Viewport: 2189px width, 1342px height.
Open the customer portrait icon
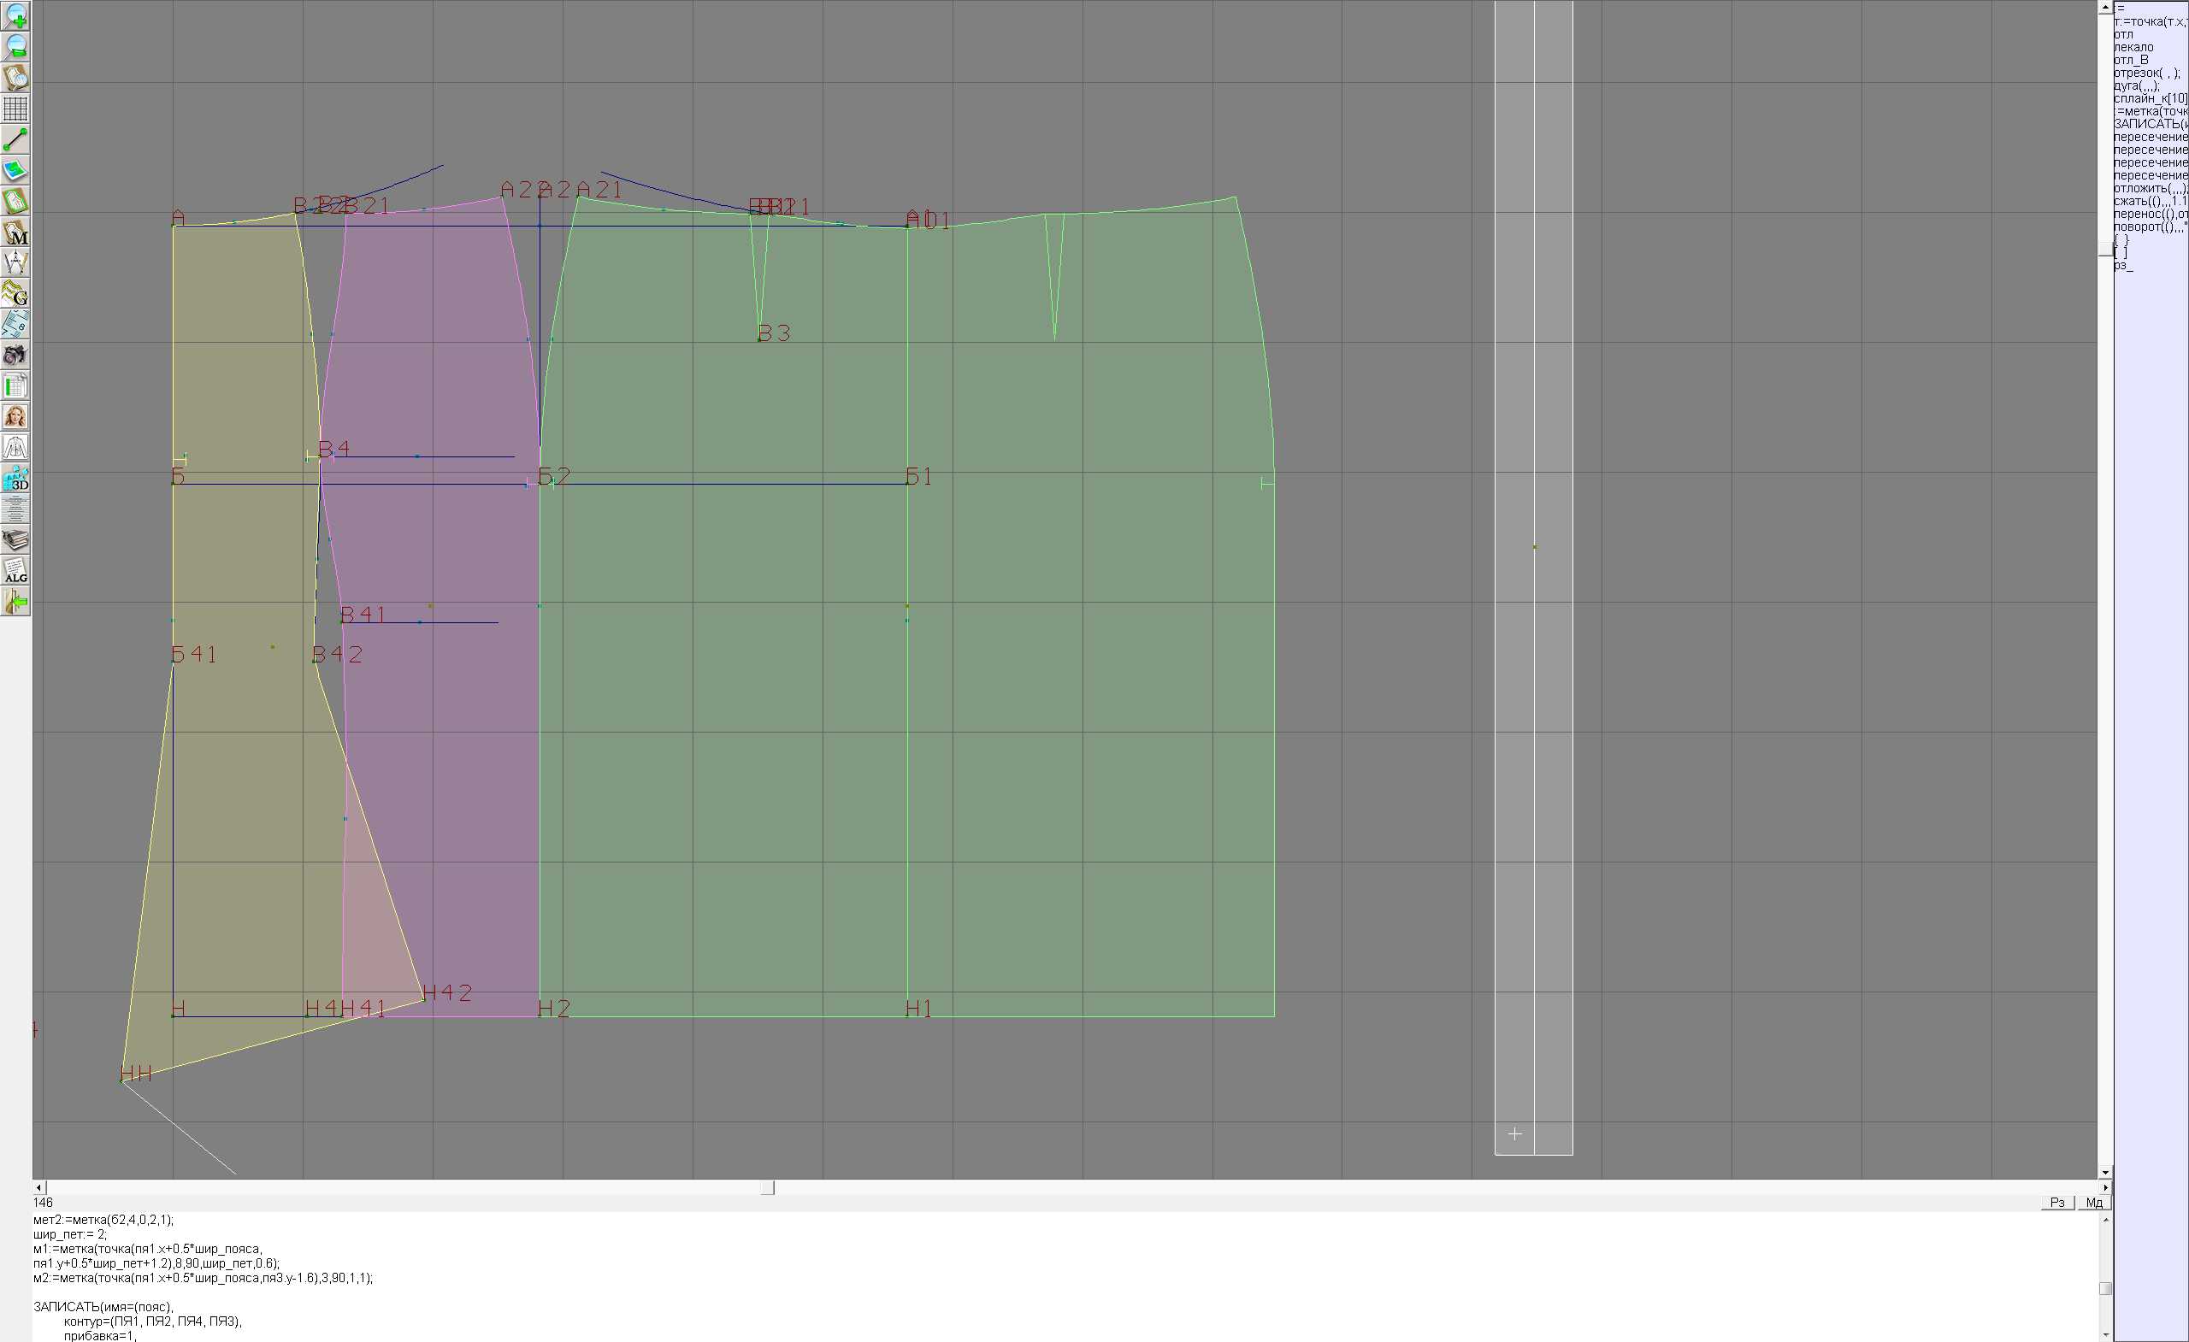tap(15, 416)
